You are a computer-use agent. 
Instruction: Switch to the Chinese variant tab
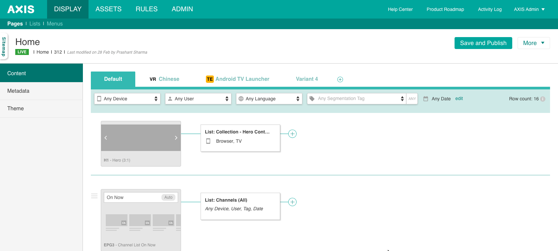[169, 79]
